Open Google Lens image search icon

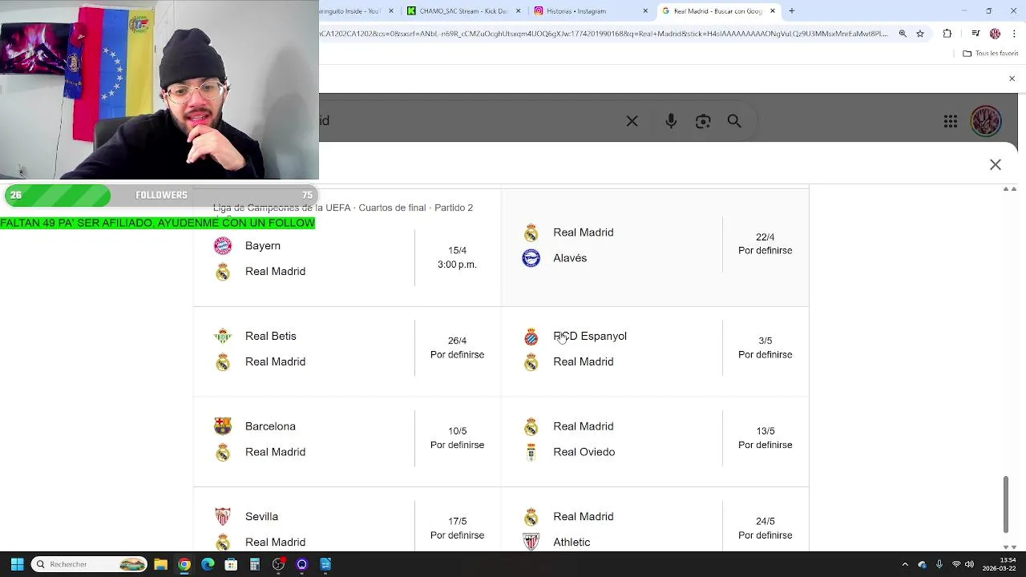pos(703,121)
